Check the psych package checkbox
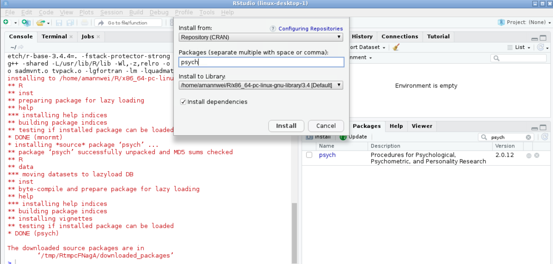Viewport: 553px width, 264px height. tap(309, 155)
